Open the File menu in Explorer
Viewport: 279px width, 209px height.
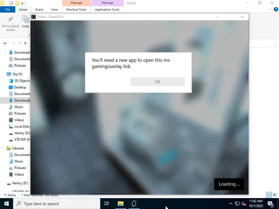(8, 10)
